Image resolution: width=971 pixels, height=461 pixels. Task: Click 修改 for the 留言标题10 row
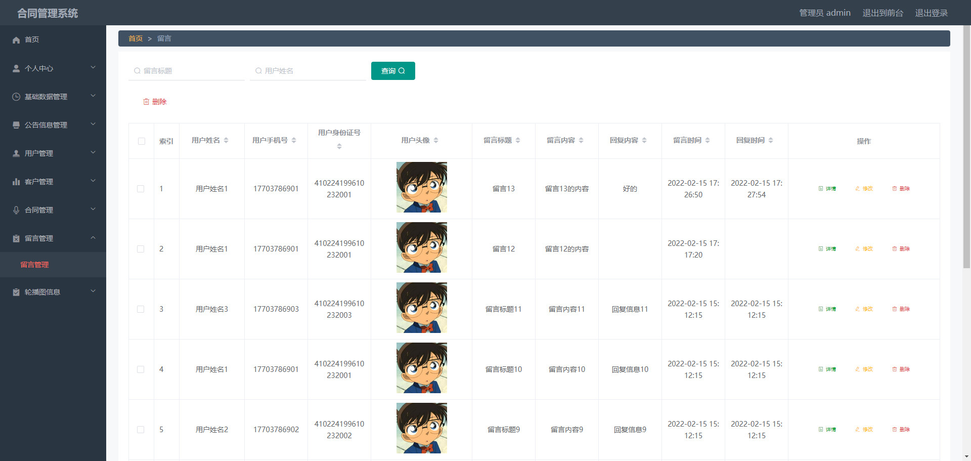(864, 369)
